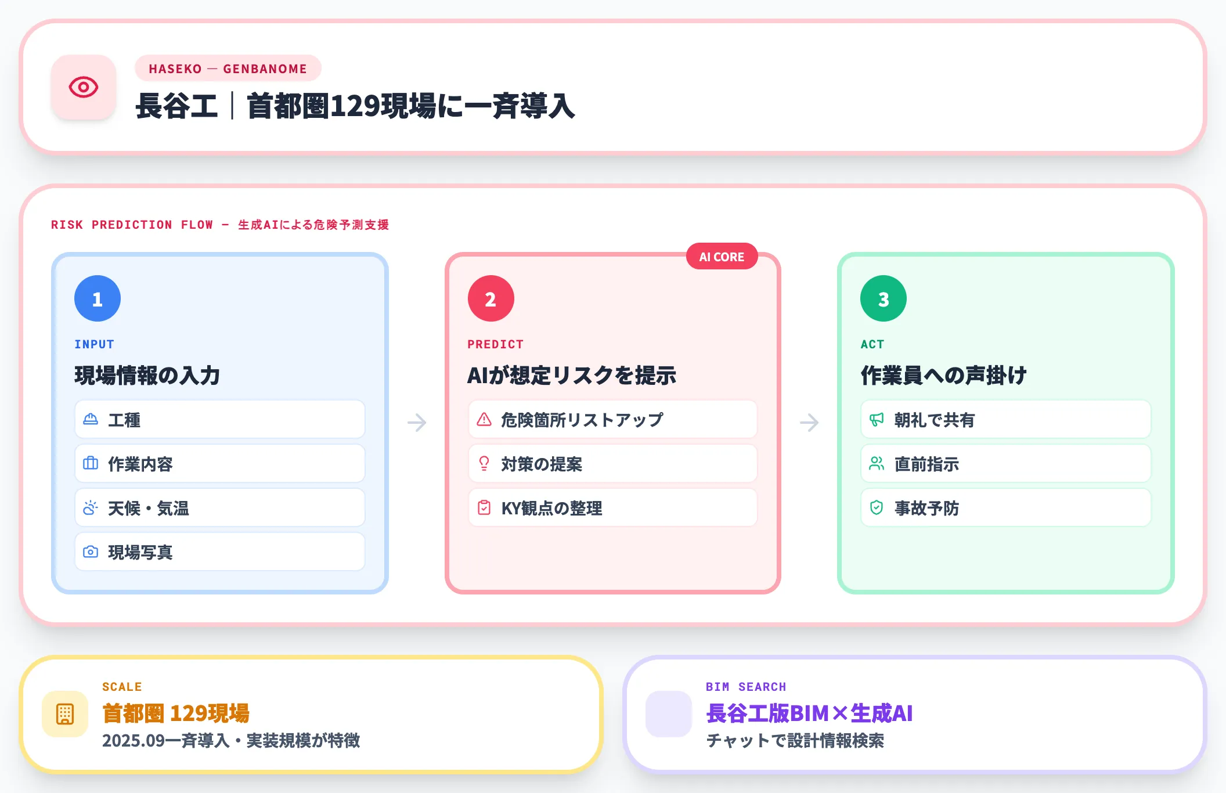The image size is (1226, 793).
Task: Select the 天候・気温 item
Action: point(220,507)
